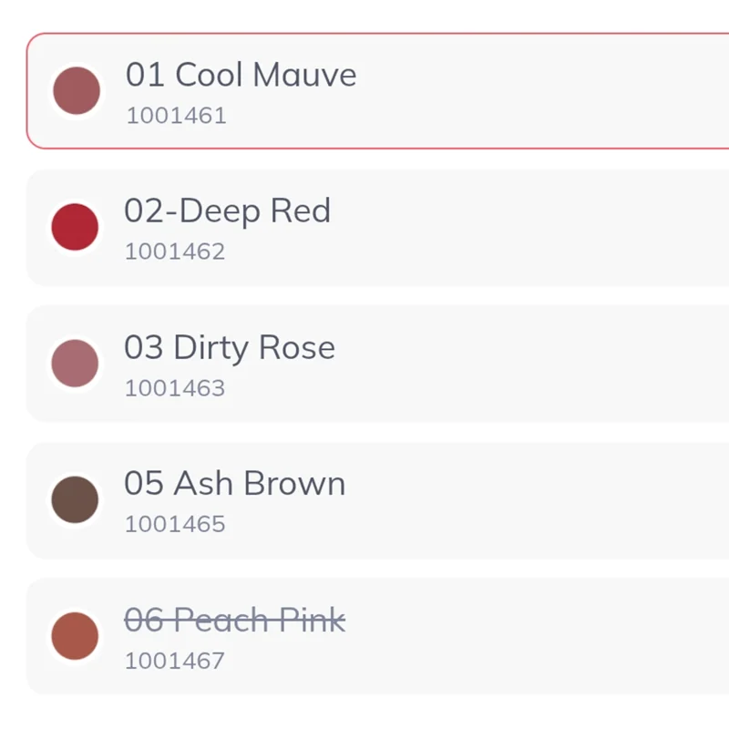Choose the "03 Dirty Rose" shade label

[x=230, y=347]
